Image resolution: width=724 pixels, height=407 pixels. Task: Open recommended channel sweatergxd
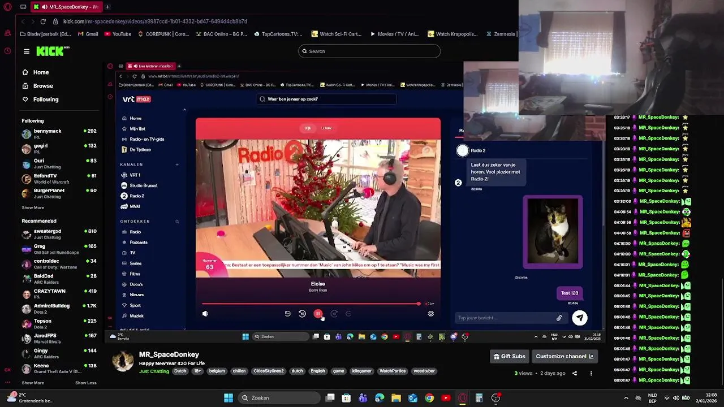coord(59,234)
